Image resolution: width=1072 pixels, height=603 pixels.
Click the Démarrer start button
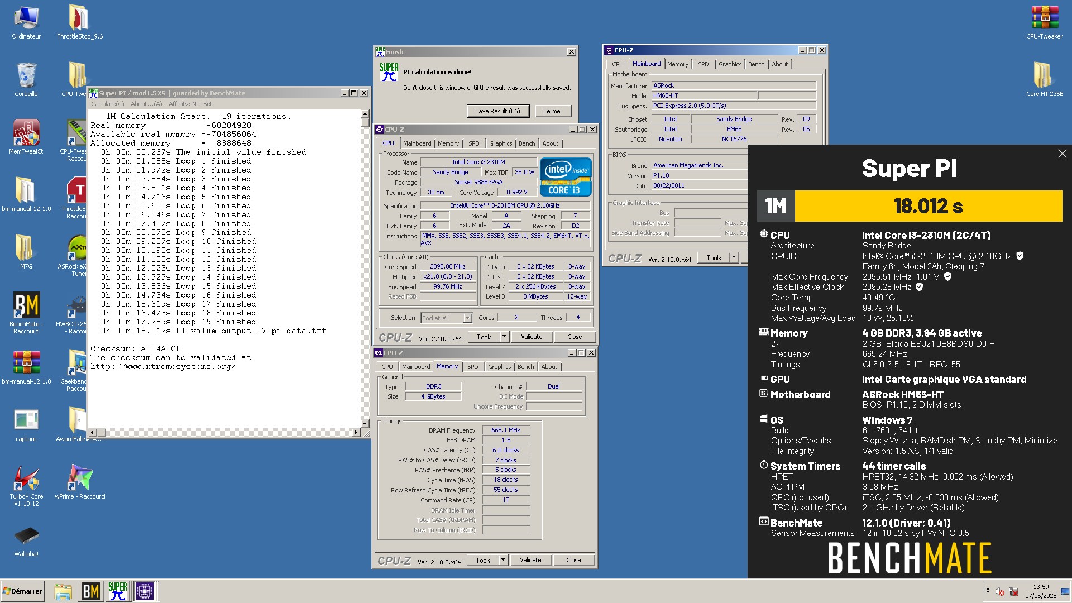[22, 591]
